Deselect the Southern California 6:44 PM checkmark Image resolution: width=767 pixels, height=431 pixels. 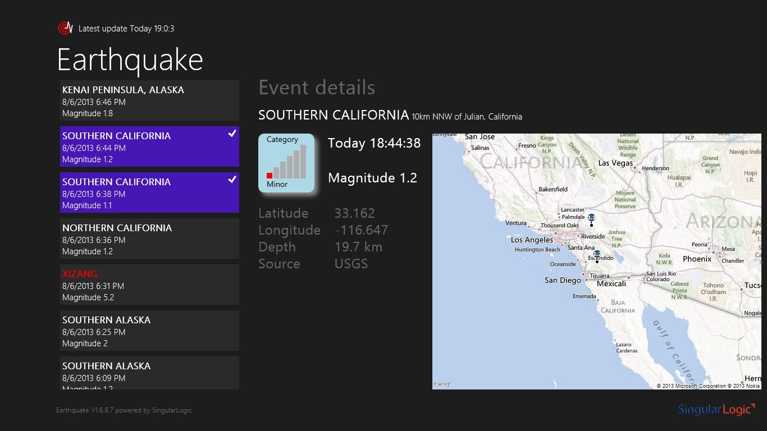(232, 134)
